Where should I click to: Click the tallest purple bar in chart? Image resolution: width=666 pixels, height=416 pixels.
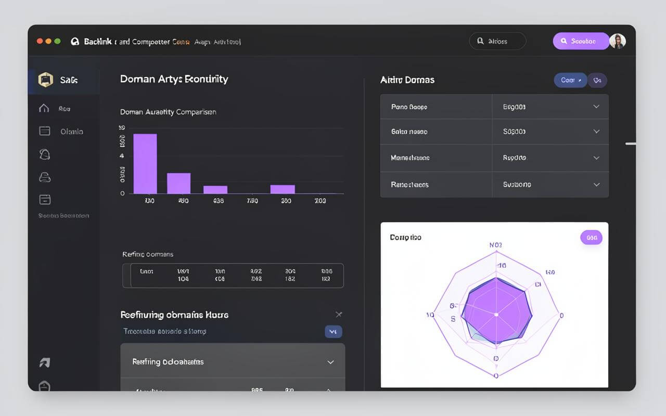point(145,164)
